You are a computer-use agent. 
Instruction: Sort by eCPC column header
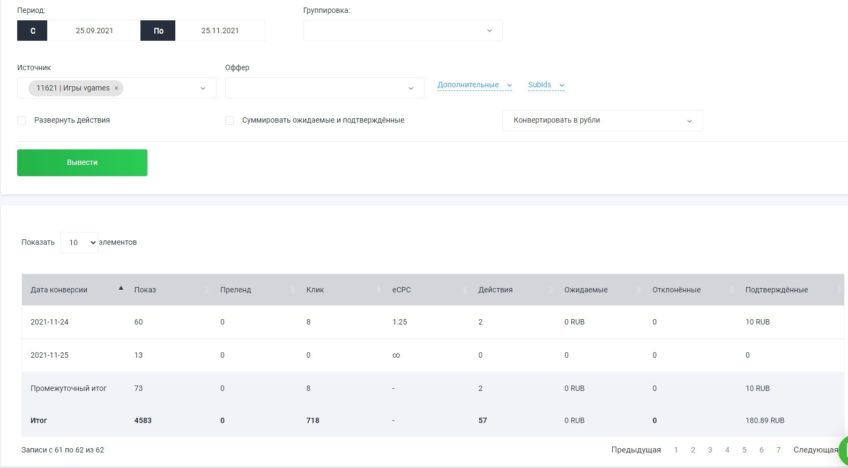click(x=401, y=290)
